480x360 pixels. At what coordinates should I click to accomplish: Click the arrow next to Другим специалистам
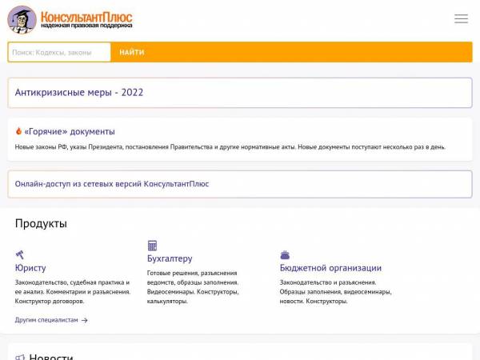[x=85, y=320]
